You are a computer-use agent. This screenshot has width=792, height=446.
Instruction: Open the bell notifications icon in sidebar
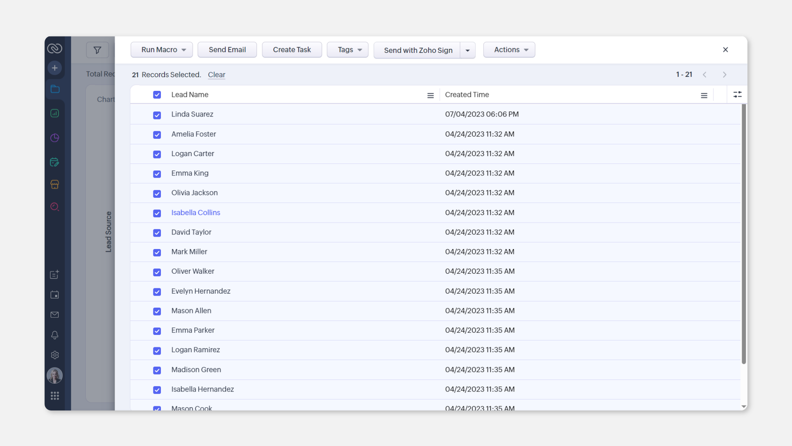(54, 335)
